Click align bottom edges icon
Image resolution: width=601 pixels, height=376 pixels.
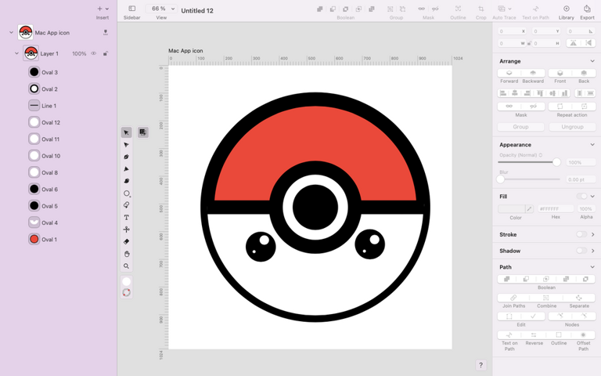564,93
